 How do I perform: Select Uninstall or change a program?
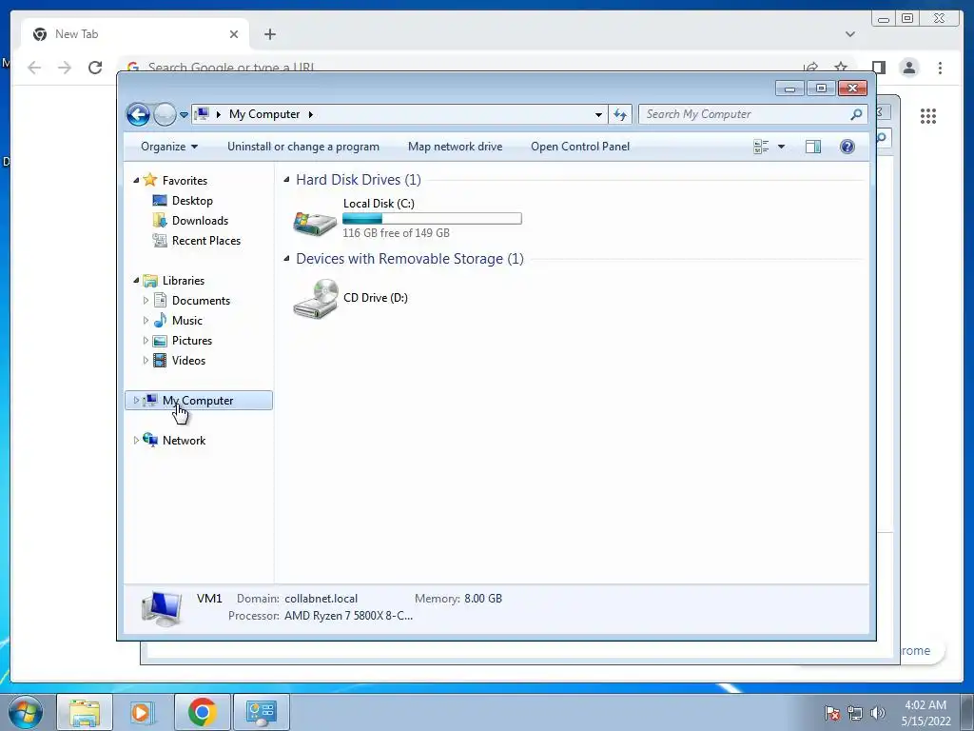coord(303,147)
